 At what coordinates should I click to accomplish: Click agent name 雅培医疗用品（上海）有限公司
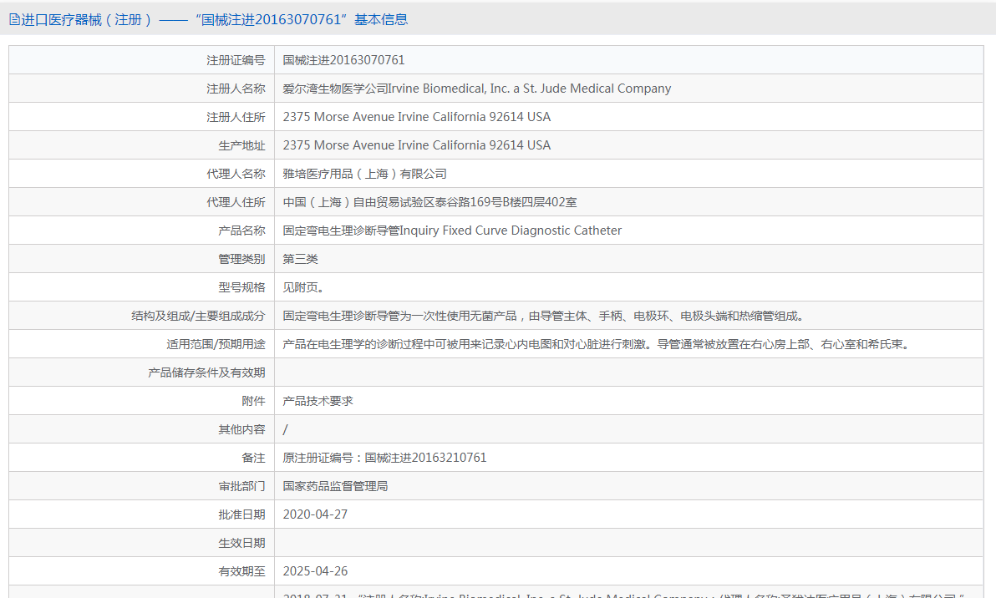pos(364,174)
